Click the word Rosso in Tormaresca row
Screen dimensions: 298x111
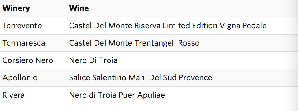pos(189,43)
